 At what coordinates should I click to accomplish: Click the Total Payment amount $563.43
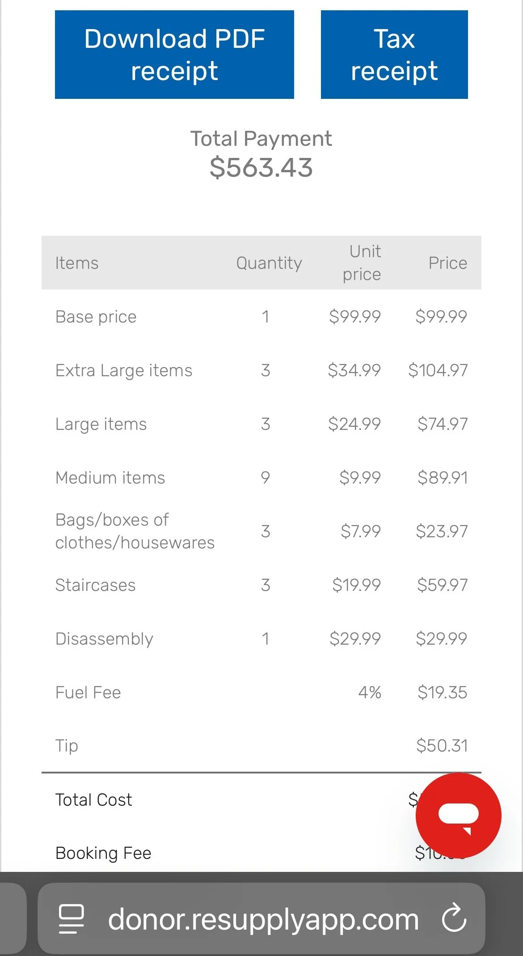(261, 168)
